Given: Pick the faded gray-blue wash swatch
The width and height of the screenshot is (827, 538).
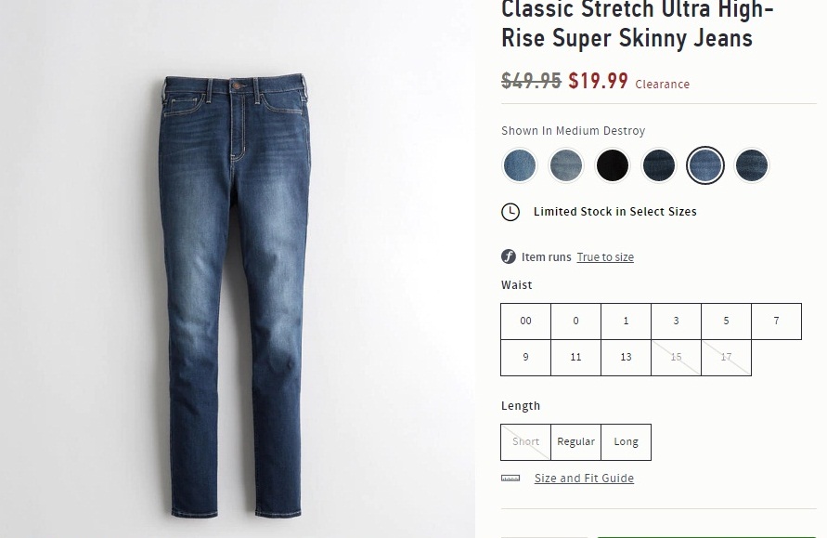Looking at the screenshot, I should click(x=566, y=165).
